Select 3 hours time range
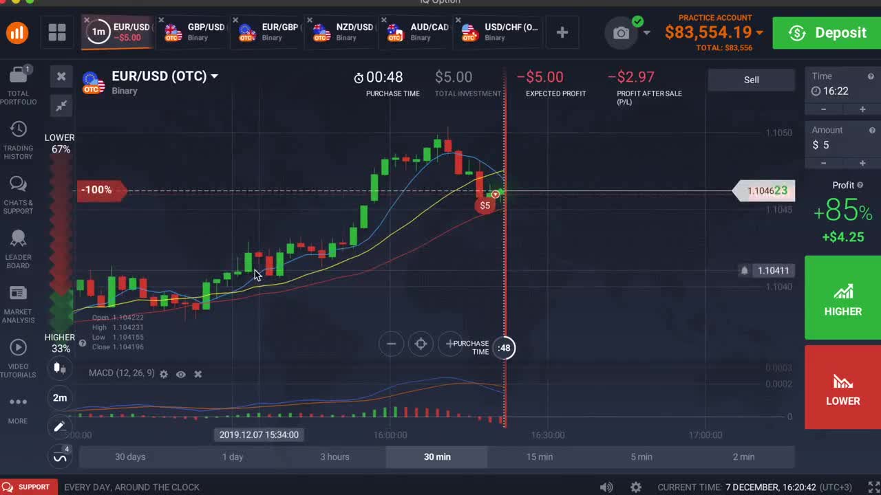The width and height of the screenshot is (881, 495). pyautogui.click(x=335, y=456)
